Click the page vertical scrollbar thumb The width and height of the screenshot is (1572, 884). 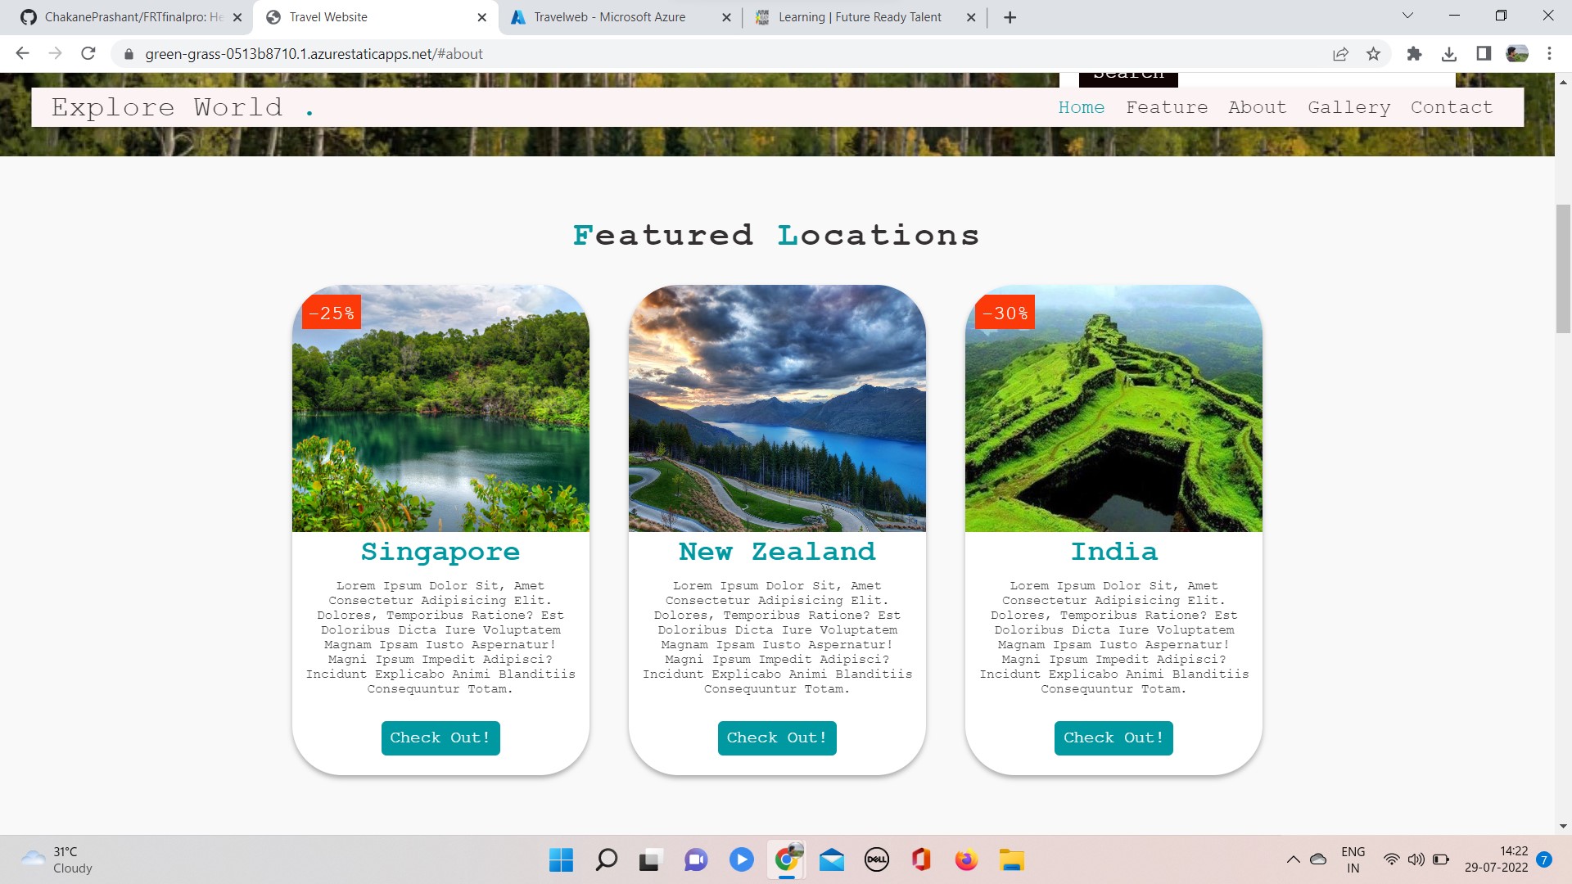point(1563,268)
